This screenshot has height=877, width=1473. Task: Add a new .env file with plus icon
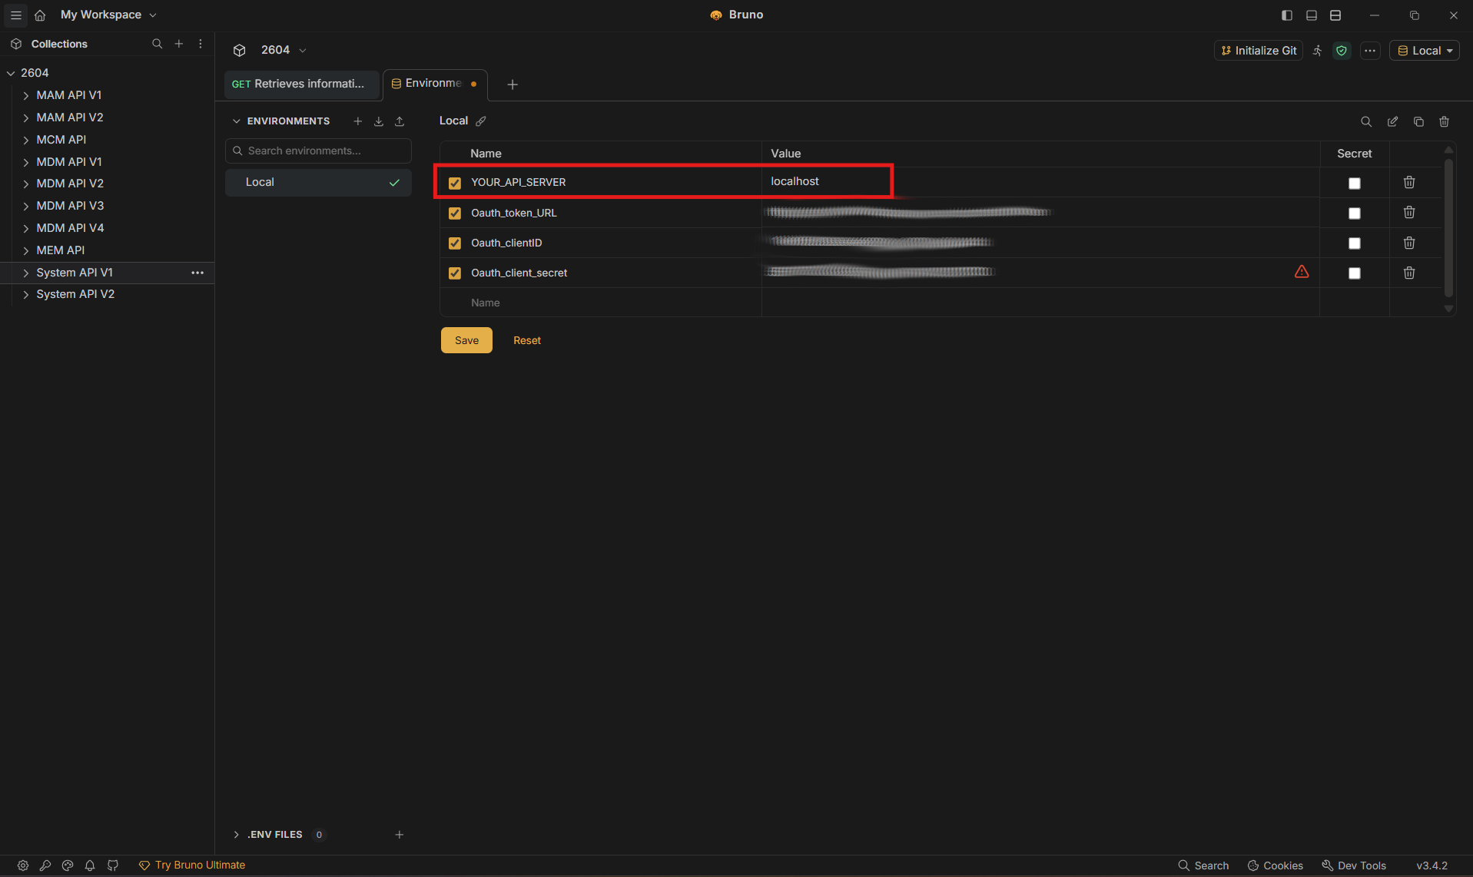pyautogui.click(x=400, y=835)
